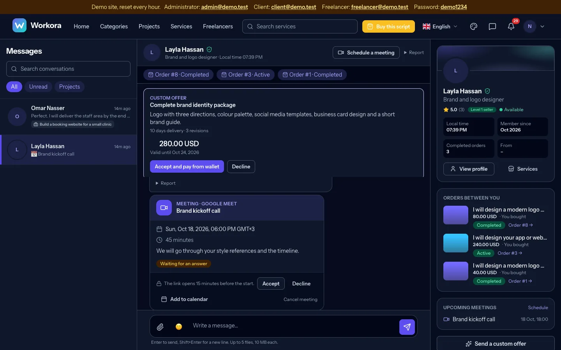Open the emoji picker icon
561x350 pixels.
179,327
